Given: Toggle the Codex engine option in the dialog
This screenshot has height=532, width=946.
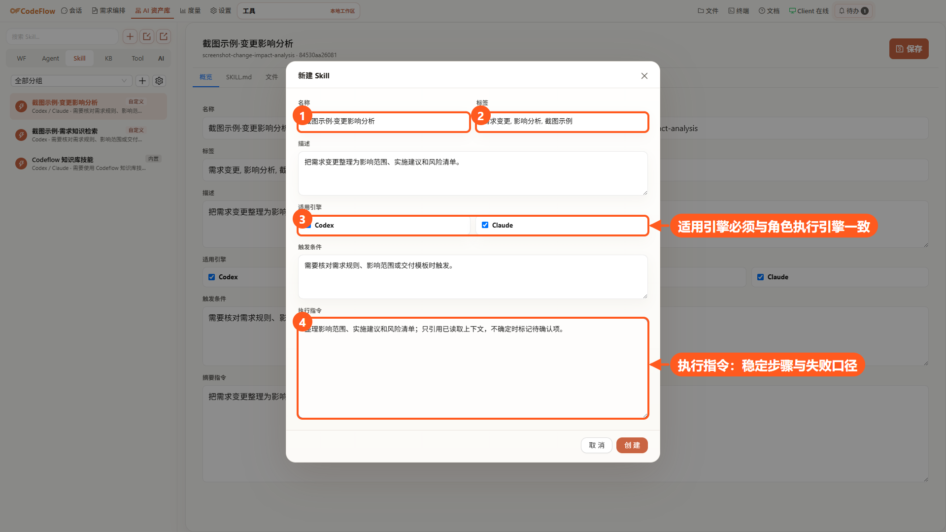Looking at the screenshot, I should click(384, 225).
